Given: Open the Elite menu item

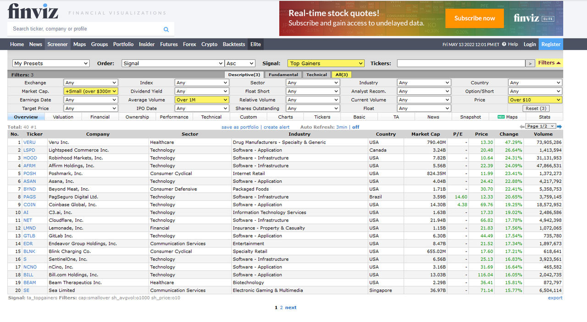Looking at the screenshot, I should point(255,44).
